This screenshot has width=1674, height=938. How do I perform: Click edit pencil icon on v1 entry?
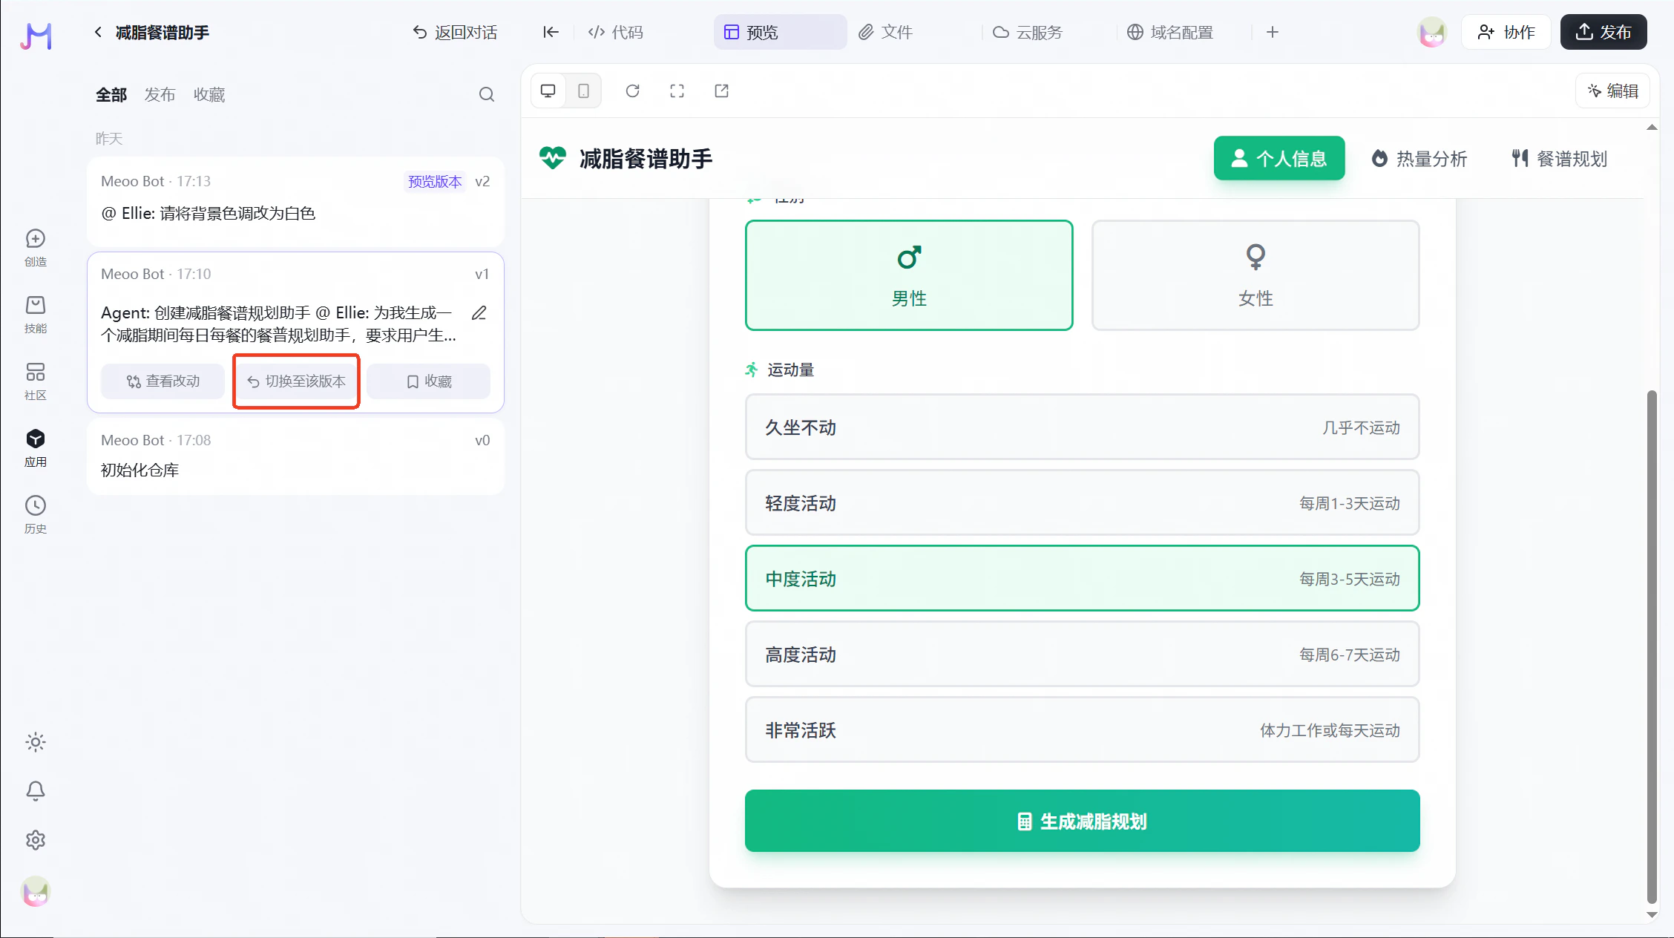[479, 313]
